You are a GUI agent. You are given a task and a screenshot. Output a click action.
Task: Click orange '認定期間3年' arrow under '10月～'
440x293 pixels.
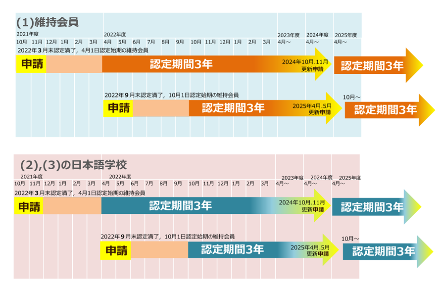(x=390, y=110)
